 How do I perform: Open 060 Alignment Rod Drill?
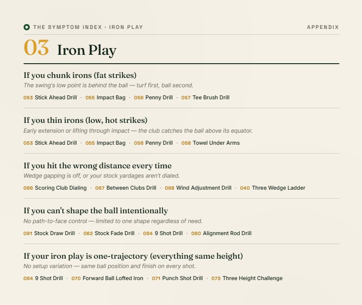point(221,233)
